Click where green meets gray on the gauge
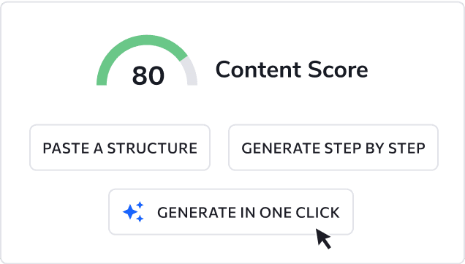 point(184,59)
